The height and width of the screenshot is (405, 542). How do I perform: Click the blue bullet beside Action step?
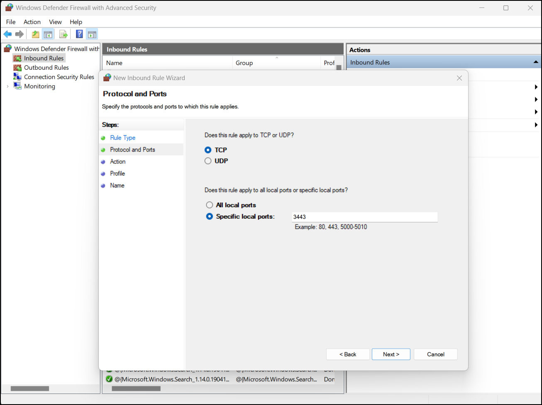point(103,162)
